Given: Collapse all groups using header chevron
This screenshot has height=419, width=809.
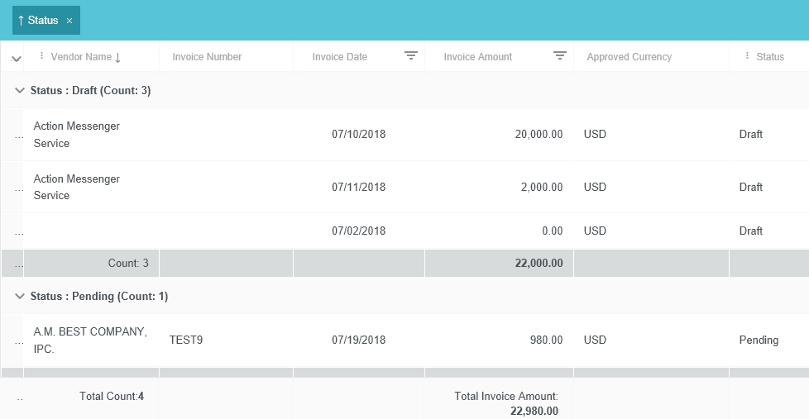Looking at the screenshot, I should (16, 58).
